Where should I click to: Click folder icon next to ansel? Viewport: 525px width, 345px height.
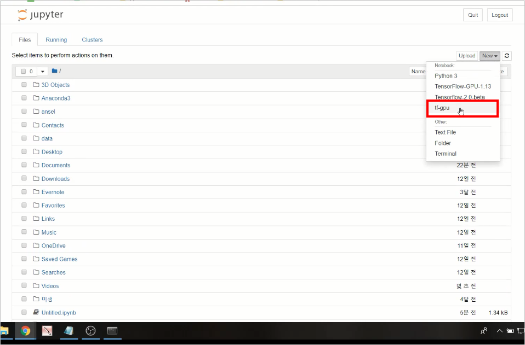36,112
